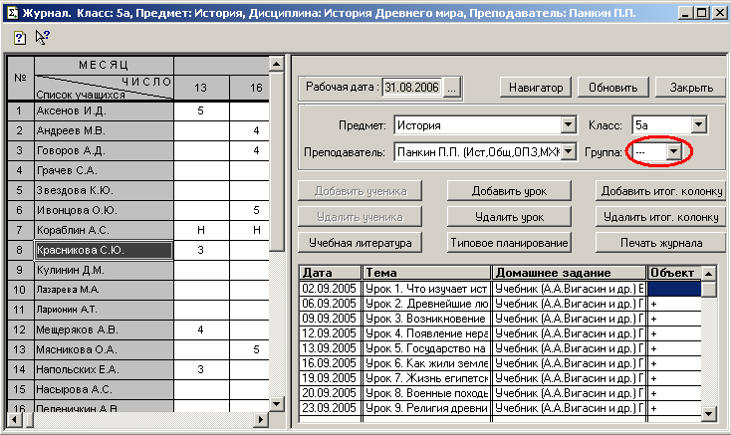Click Печать журнала to print

(657, 243)
